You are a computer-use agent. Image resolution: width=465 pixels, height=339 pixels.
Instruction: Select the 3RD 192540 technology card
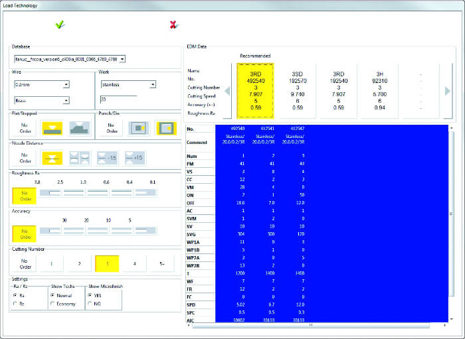(x=338, y=91)
